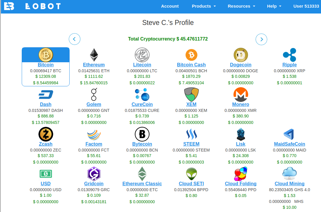The height and width of the screenshot is (212, 321).
Task: Click the Total Cryptocurrency $ 45.47611772 text
Action: tap(168, 39)
